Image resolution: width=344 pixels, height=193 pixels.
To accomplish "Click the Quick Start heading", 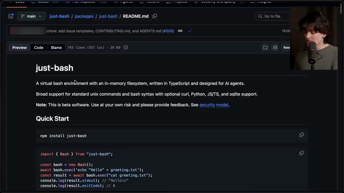I will pyautogui.click(x=52, y=118).
